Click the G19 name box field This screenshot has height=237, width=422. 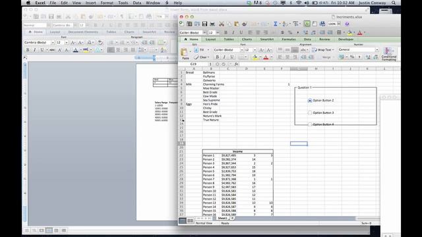(x=193, y=65)
